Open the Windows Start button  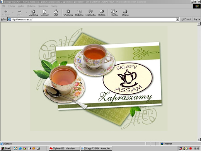(x=6, y=148)
